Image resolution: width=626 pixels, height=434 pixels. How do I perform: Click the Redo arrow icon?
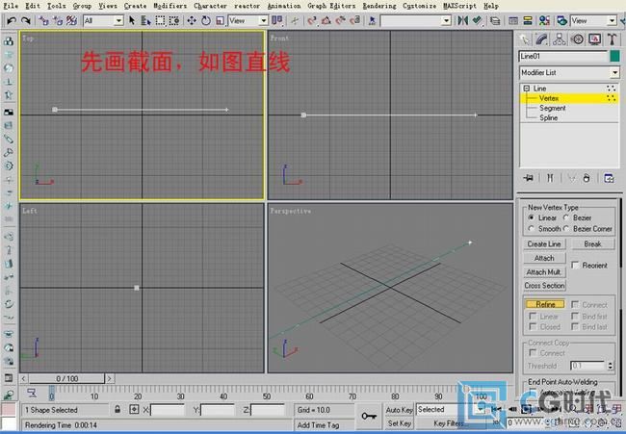click(x=26, y=20)
